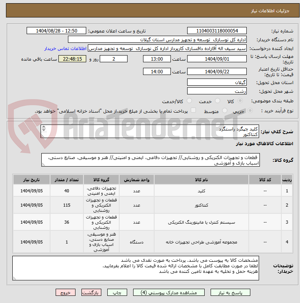Click the quantity 40 cell
The height and width of the screenshot is (303, 300).
pos(67,191)
